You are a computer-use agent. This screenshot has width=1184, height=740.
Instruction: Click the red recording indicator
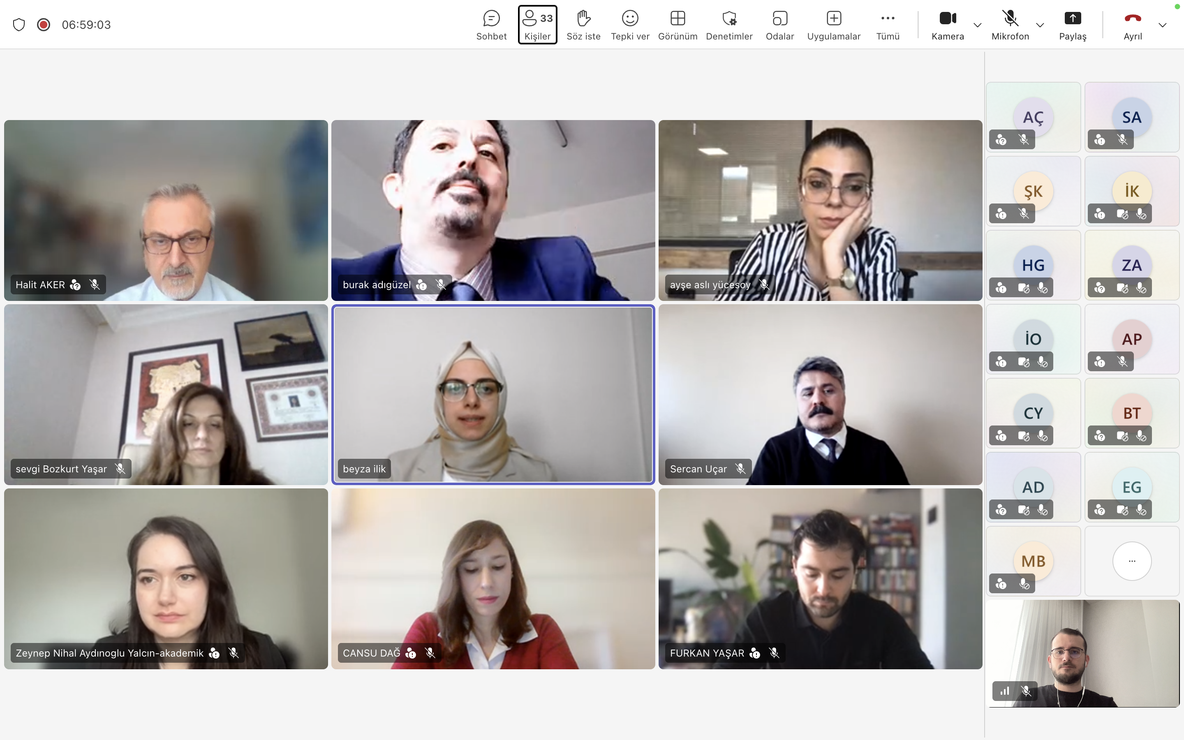pyautogui.click(x=44, y=25)
